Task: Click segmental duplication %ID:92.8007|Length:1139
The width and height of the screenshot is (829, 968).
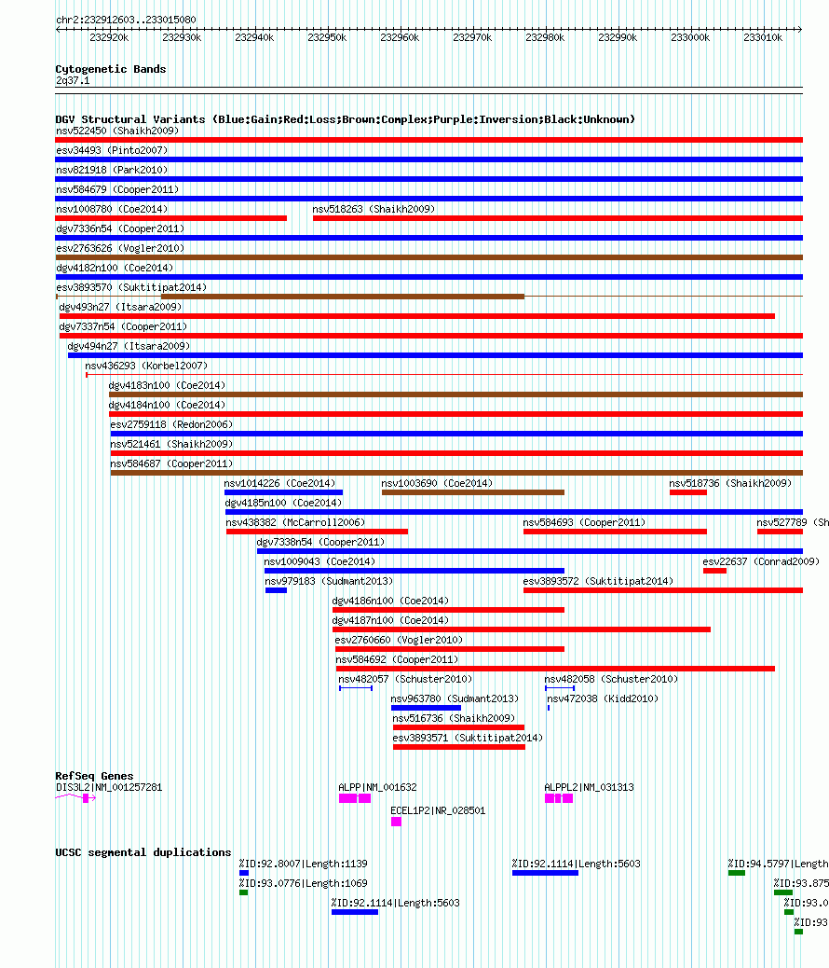Action: (244, 873)
